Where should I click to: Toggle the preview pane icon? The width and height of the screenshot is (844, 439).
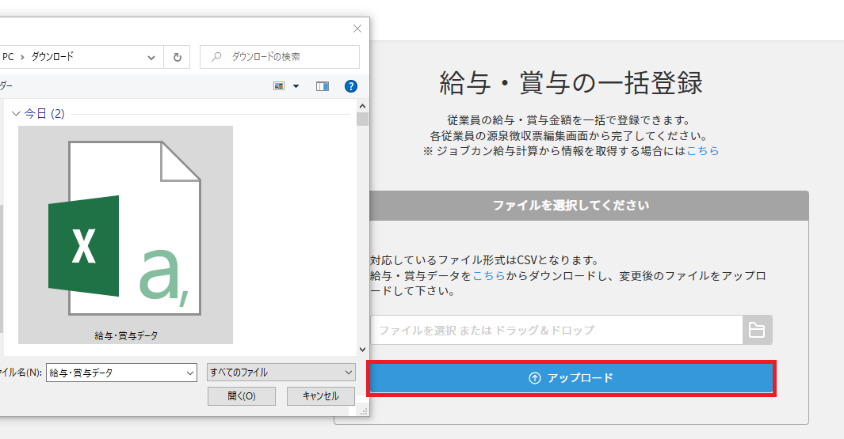323,86
